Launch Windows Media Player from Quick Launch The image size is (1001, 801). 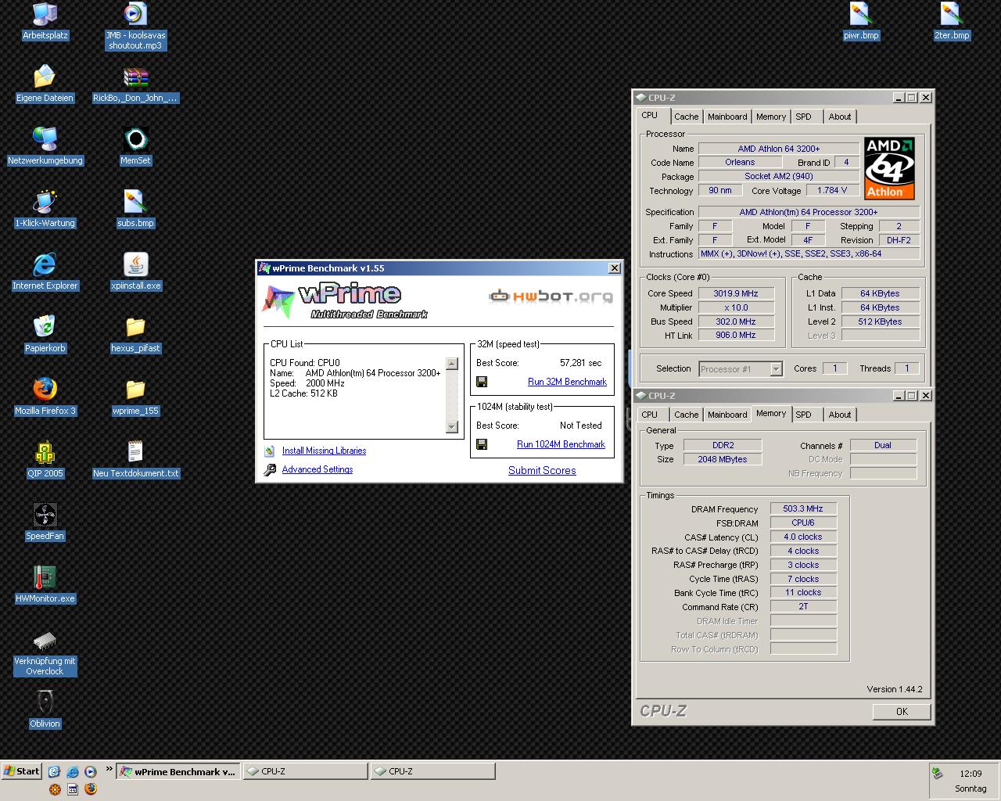coord(90,771)
